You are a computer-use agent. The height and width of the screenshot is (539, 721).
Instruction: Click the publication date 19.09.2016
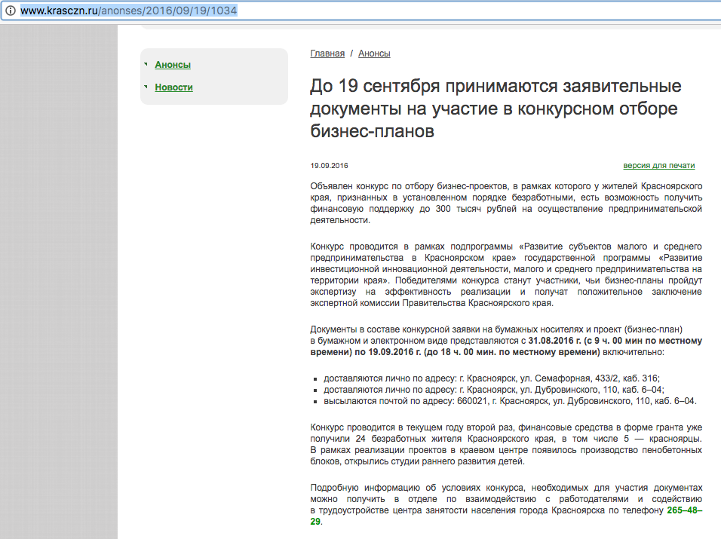pos(329,166)
